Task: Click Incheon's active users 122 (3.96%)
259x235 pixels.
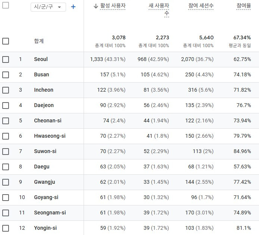Action: [x=111, y=90]
